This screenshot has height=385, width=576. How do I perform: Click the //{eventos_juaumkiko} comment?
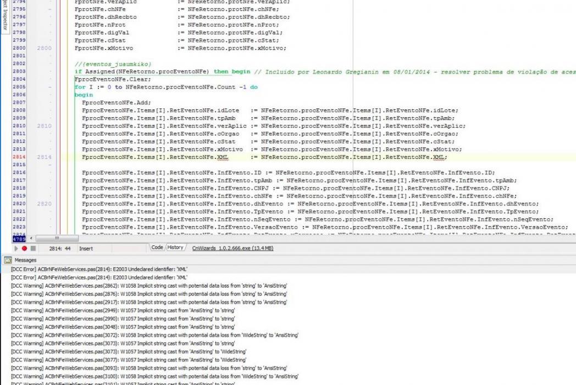[x=113, y=64]
